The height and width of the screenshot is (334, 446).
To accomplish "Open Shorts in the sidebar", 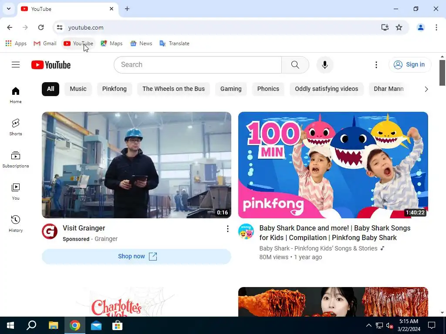I will [16, 127].
